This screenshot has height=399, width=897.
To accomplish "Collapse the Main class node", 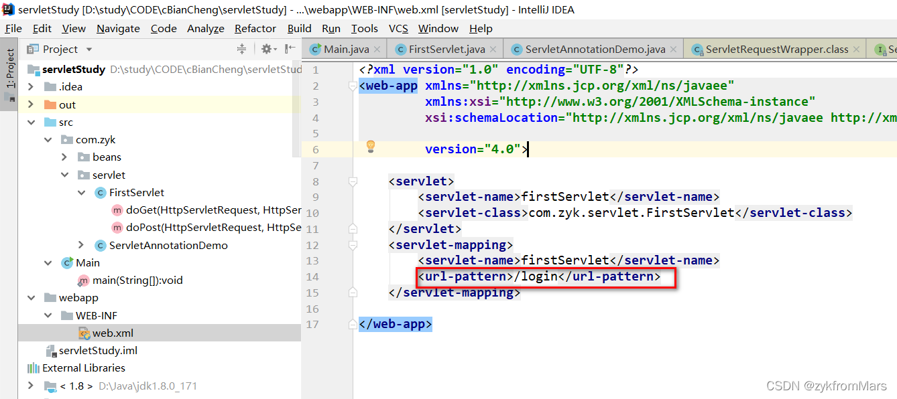I will (x=48, y=263).
